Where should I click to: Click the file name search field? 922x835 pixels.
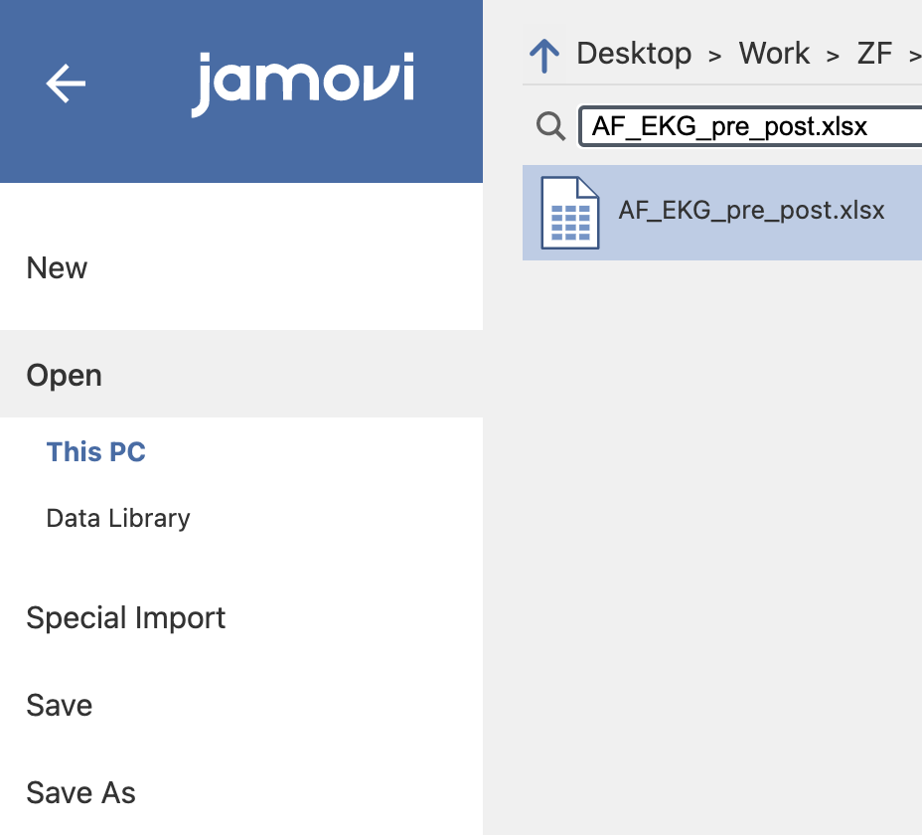coord(751,126)
